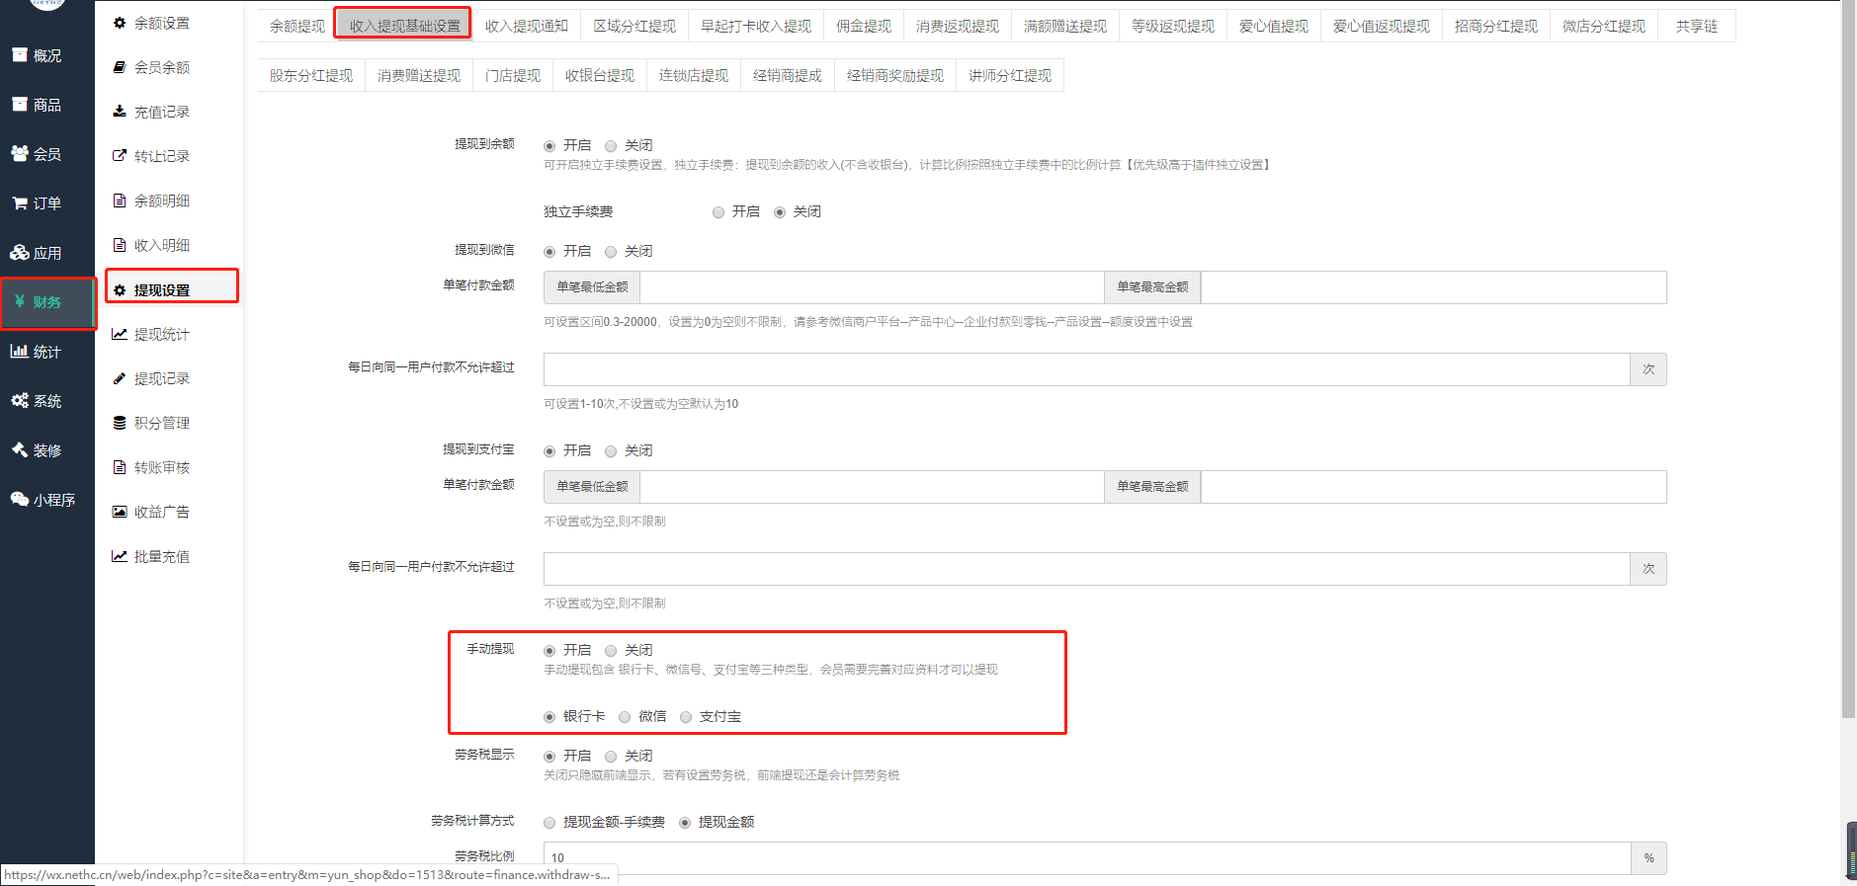
Task: Set 提现到余额 to 开启
Action: pos(549,146)
